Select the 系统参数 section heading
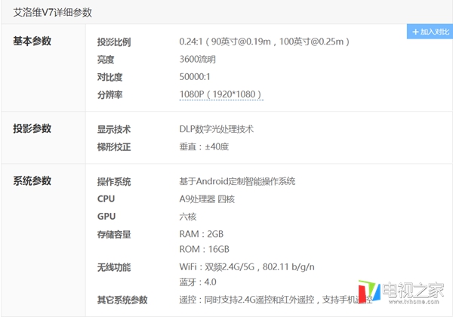 (x=32, y=181)
